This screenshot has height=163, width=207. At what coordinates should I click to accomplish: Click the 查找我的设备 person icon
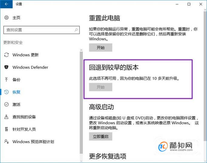[x=6, y=117]
